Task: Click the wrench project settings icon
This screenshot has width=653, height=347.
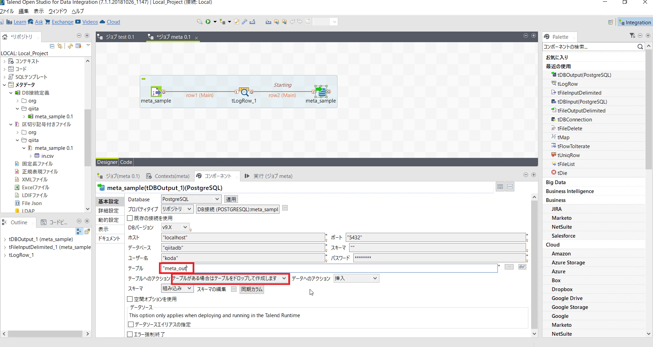Action: point(244,22)
